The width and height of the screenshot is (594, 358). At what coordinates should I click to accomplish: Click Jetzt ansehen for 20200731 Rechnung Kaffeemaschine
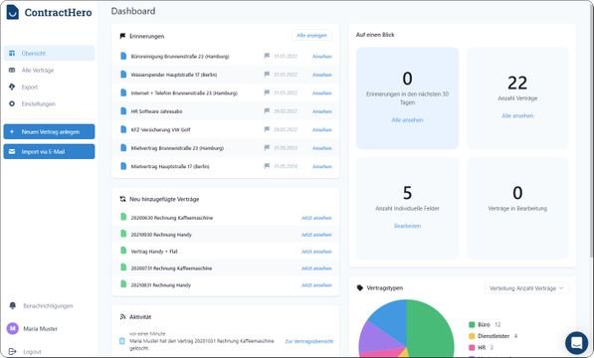pos(316,268)
